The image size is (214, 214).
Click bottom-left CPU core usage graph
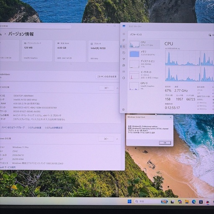tap(183, 74)
